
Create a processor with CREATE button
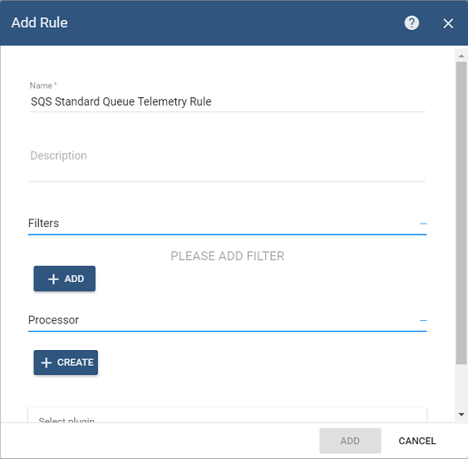coord(66,363)
